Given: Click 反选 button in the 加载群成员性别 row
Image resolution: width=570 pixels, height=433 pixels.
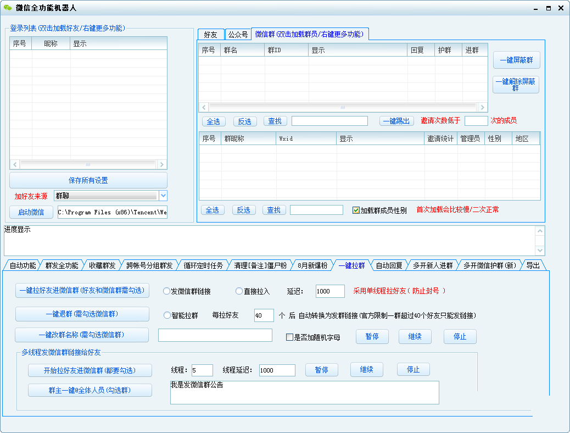Looking at the screenshot, I should point(244,210).
